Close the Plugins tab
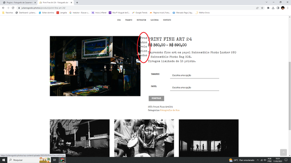This screenshot has height=163, width=291. click(x=35, y=3)
